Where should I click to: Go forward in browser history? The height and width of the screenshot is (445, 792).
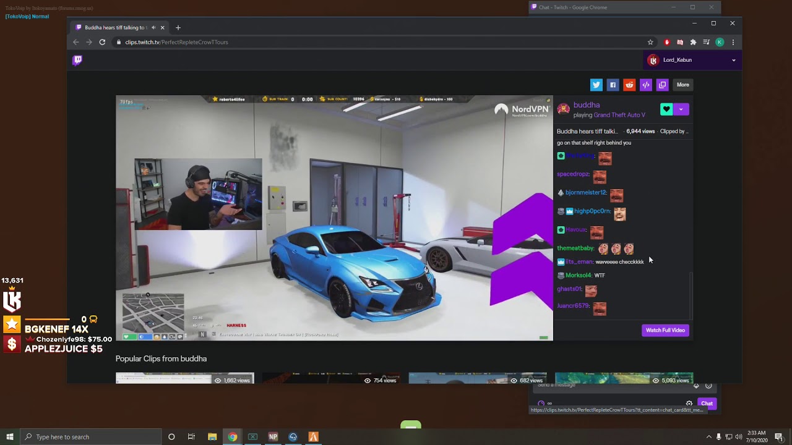tap(89, 42)
